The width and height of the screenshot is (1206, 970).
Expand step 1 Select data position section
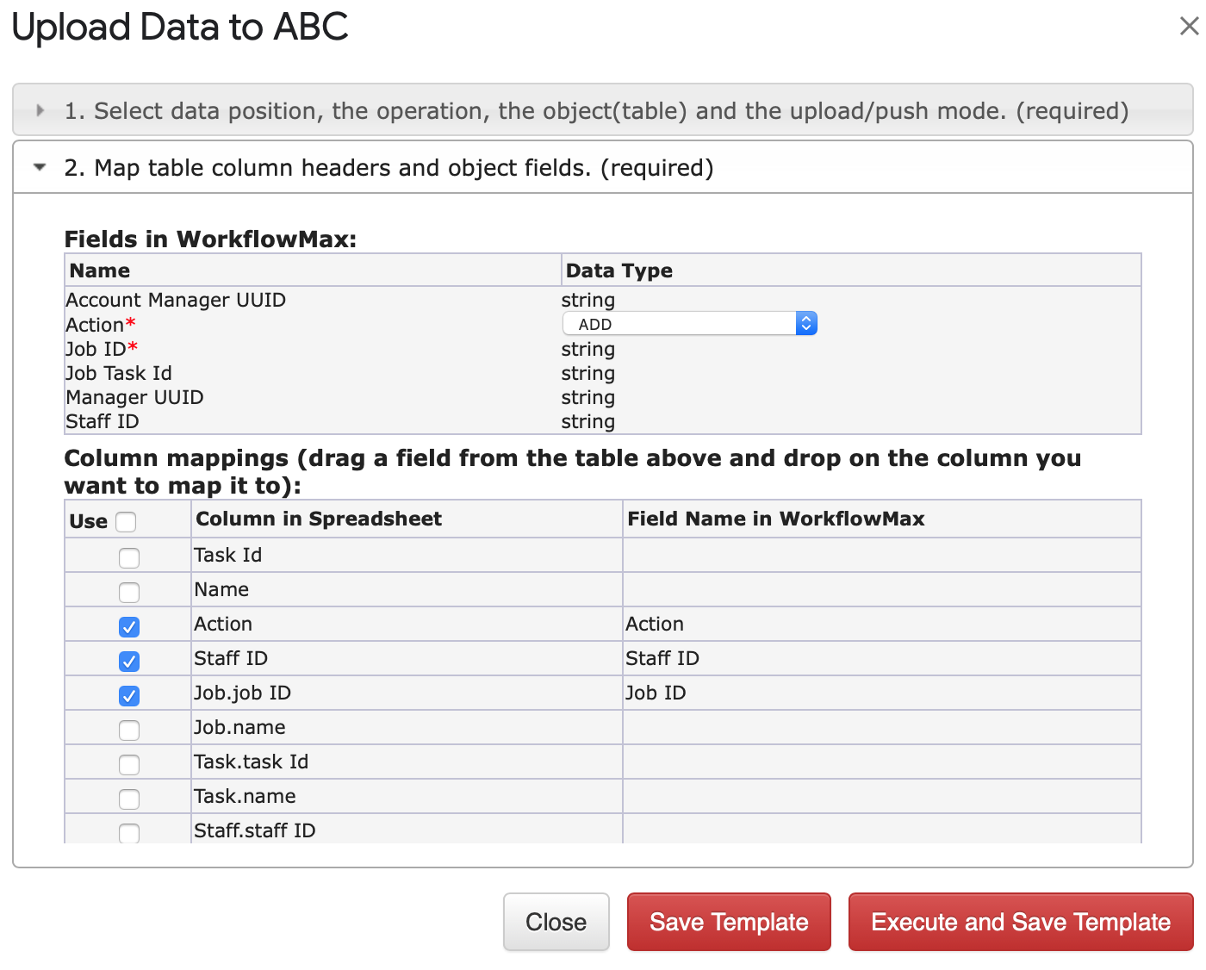point(603,110)
